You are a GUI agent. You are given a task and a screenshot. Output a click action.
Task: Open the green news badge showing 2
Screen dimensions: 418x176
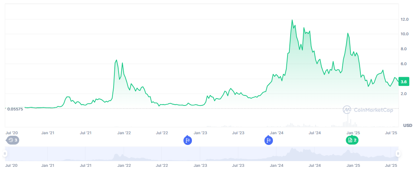(352, 140)
